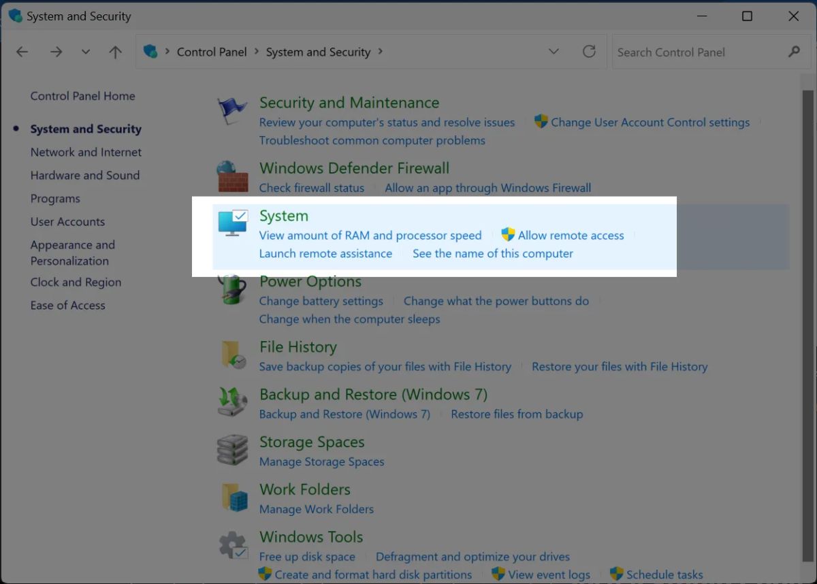
Task: Select Network and Internet category
Action: (86, 152)
